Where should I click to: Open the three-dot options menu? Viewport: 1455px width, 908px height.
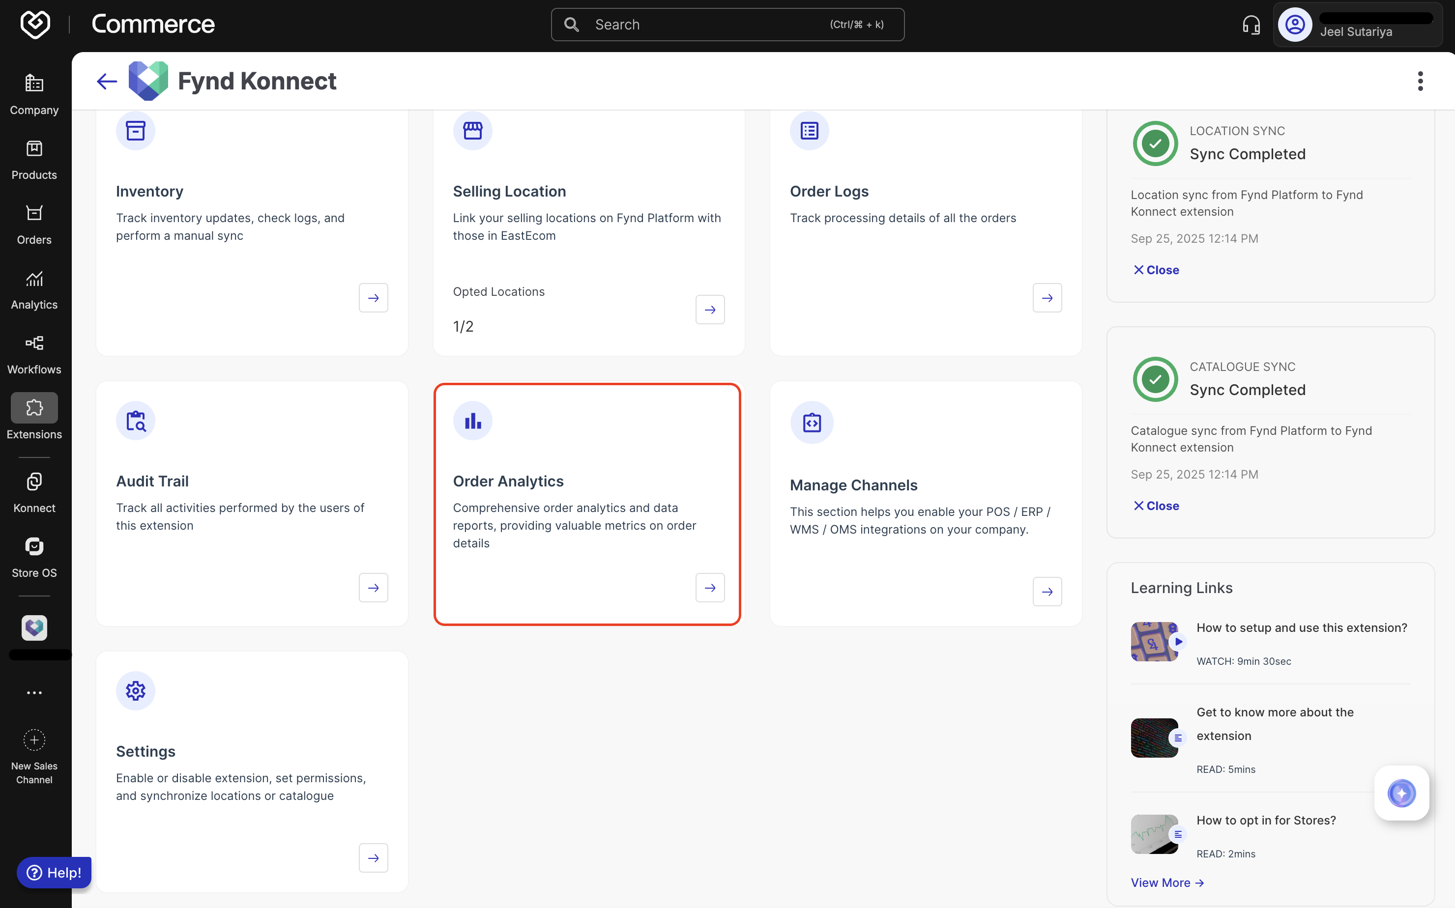click(x=1420, y=81)
